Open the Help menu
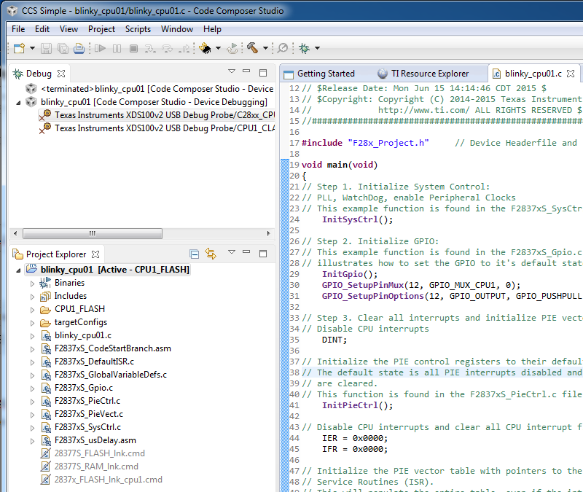This screenshot has width=583, height=492. [x=212, y=29]
